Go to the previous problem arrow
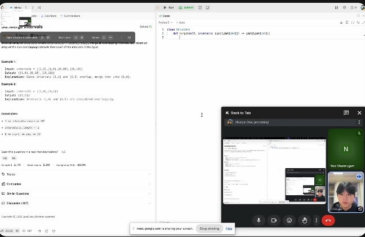365x237 pixels. 26,8
